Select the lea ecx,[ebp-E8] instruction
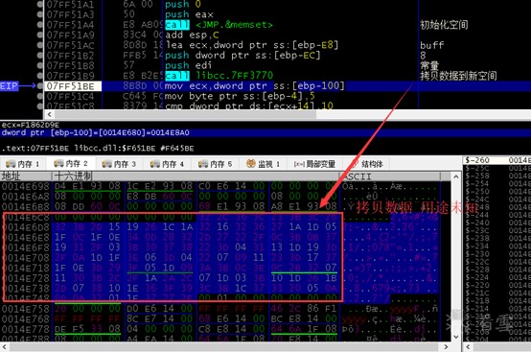 252,45
